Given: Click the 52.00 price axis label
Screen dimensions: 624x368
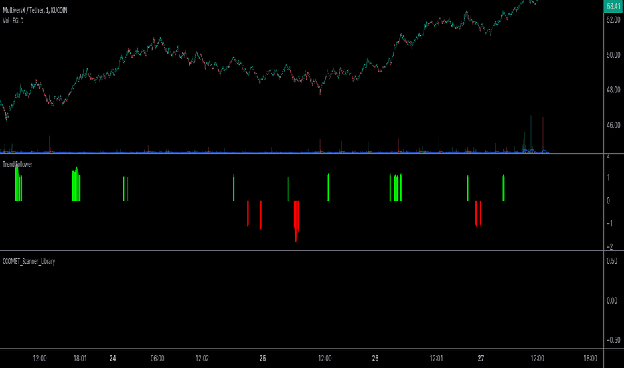Looking at the screenshot, I should [x=613, y=20].
